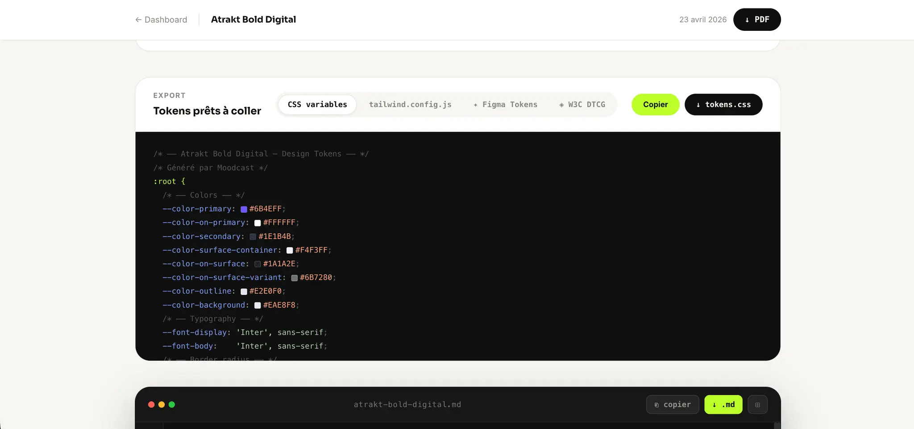Switch to W3C DTCG tab
The width and height of the screenshot is (914, 429).
(582, 104)
